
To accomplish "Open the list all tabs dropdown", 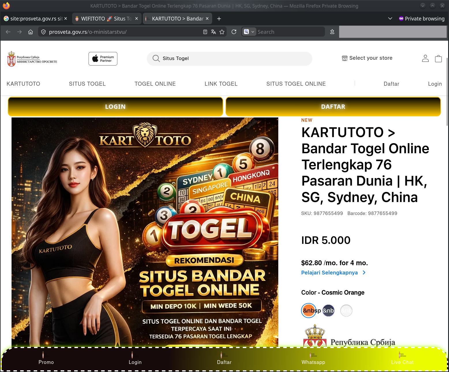I will coord(390,18).
